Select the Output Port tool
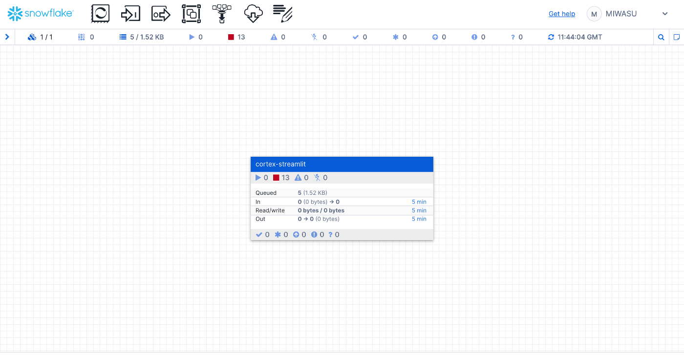This screenshot has height=355, width=684. [x=161, y=14]
